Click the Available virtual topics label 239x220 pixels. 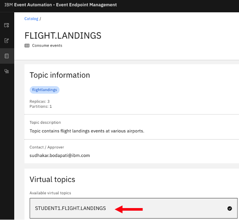[x=50, y=193]
